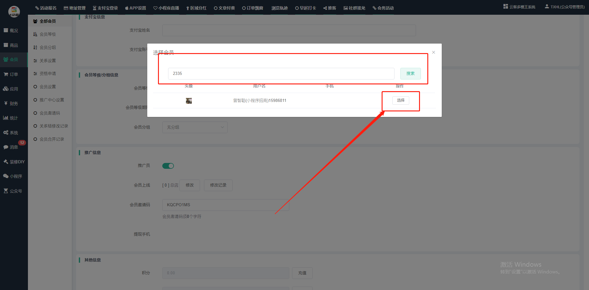
Task: Open 关系设置 in the member submenu
Action: (48, 61)
